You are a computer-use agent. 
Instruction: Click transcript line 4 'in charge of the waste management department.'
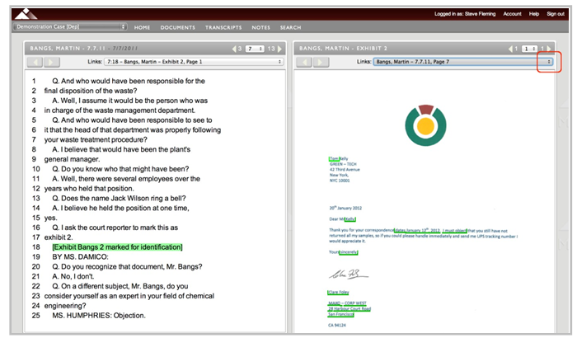click(120, 110)
